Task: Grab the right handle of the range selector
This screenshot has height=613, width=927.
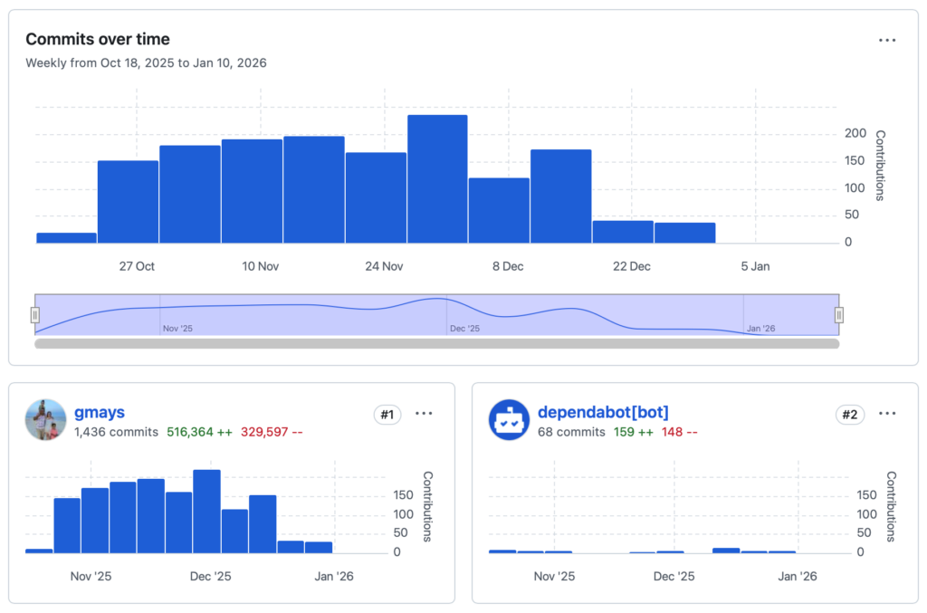Action: point(839,315)
